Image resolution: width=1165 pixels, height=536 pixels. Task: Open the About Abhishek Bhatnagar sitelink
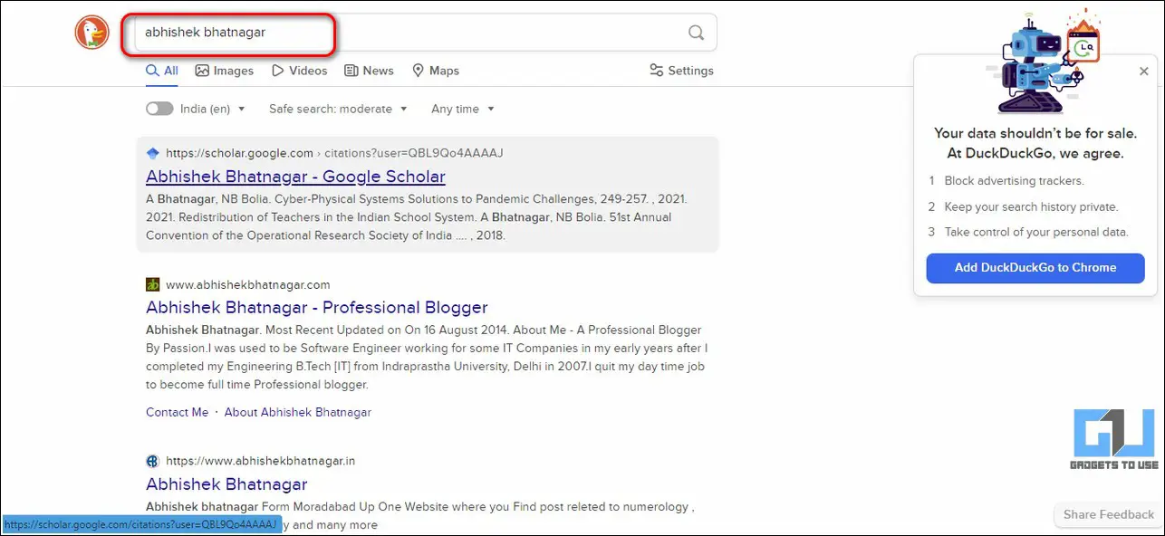tap(298, 412)
